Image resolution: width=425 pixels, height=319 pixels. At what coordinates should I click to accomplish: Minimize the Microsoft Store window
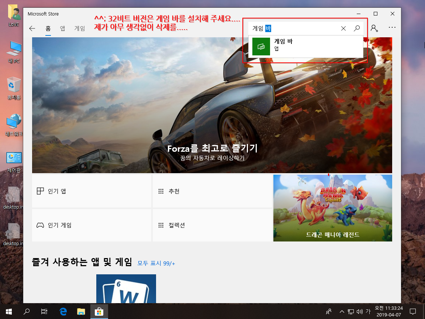pyautogui.click(x=359, y=14)
